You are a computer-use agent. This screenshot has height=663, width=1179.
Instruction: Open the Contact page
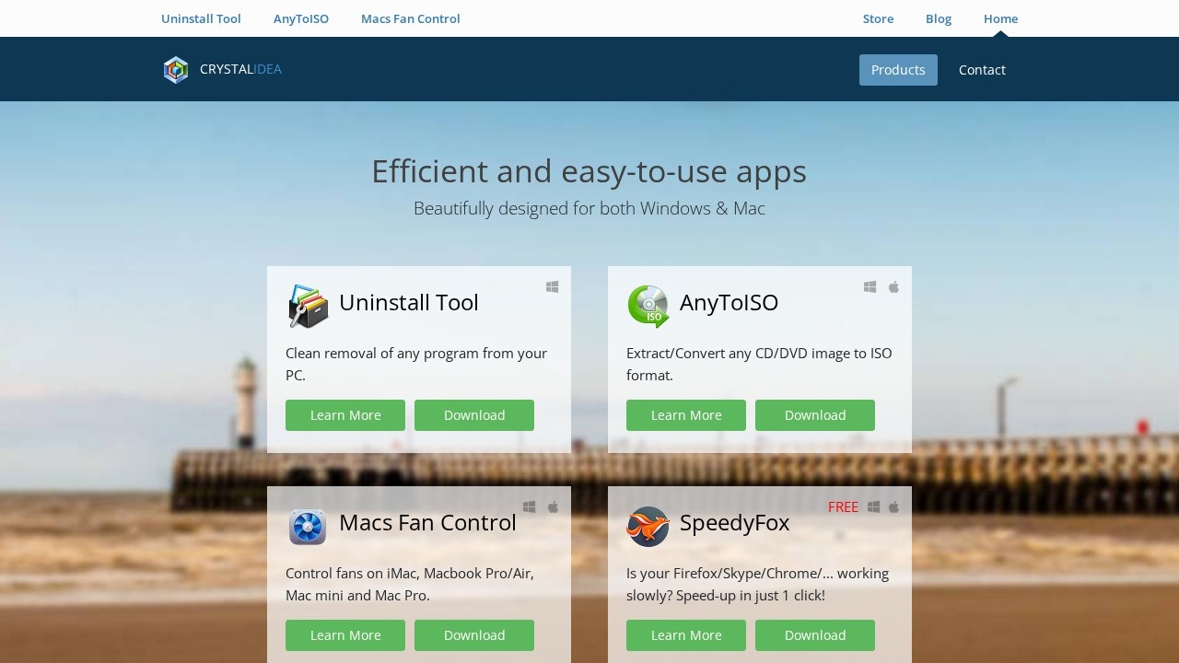click(982, 70)
